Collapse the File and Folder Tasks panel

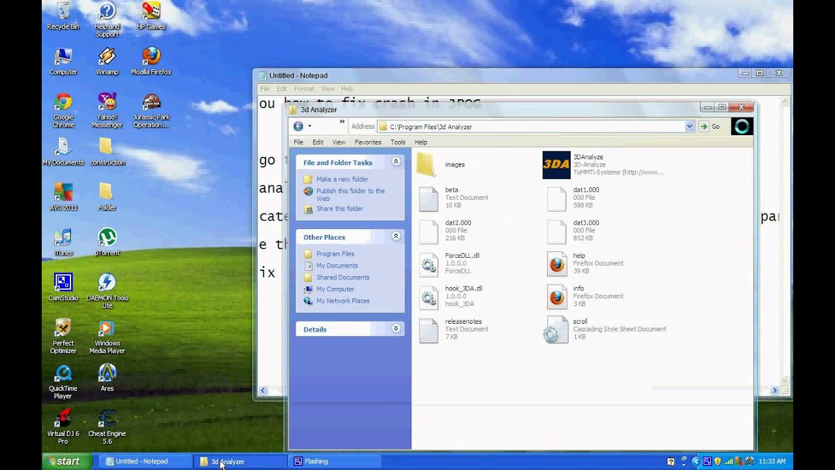click(395, 161)
